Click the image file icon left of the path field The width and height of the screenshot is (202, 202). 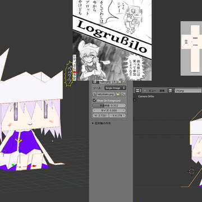(x=95, y=94)
